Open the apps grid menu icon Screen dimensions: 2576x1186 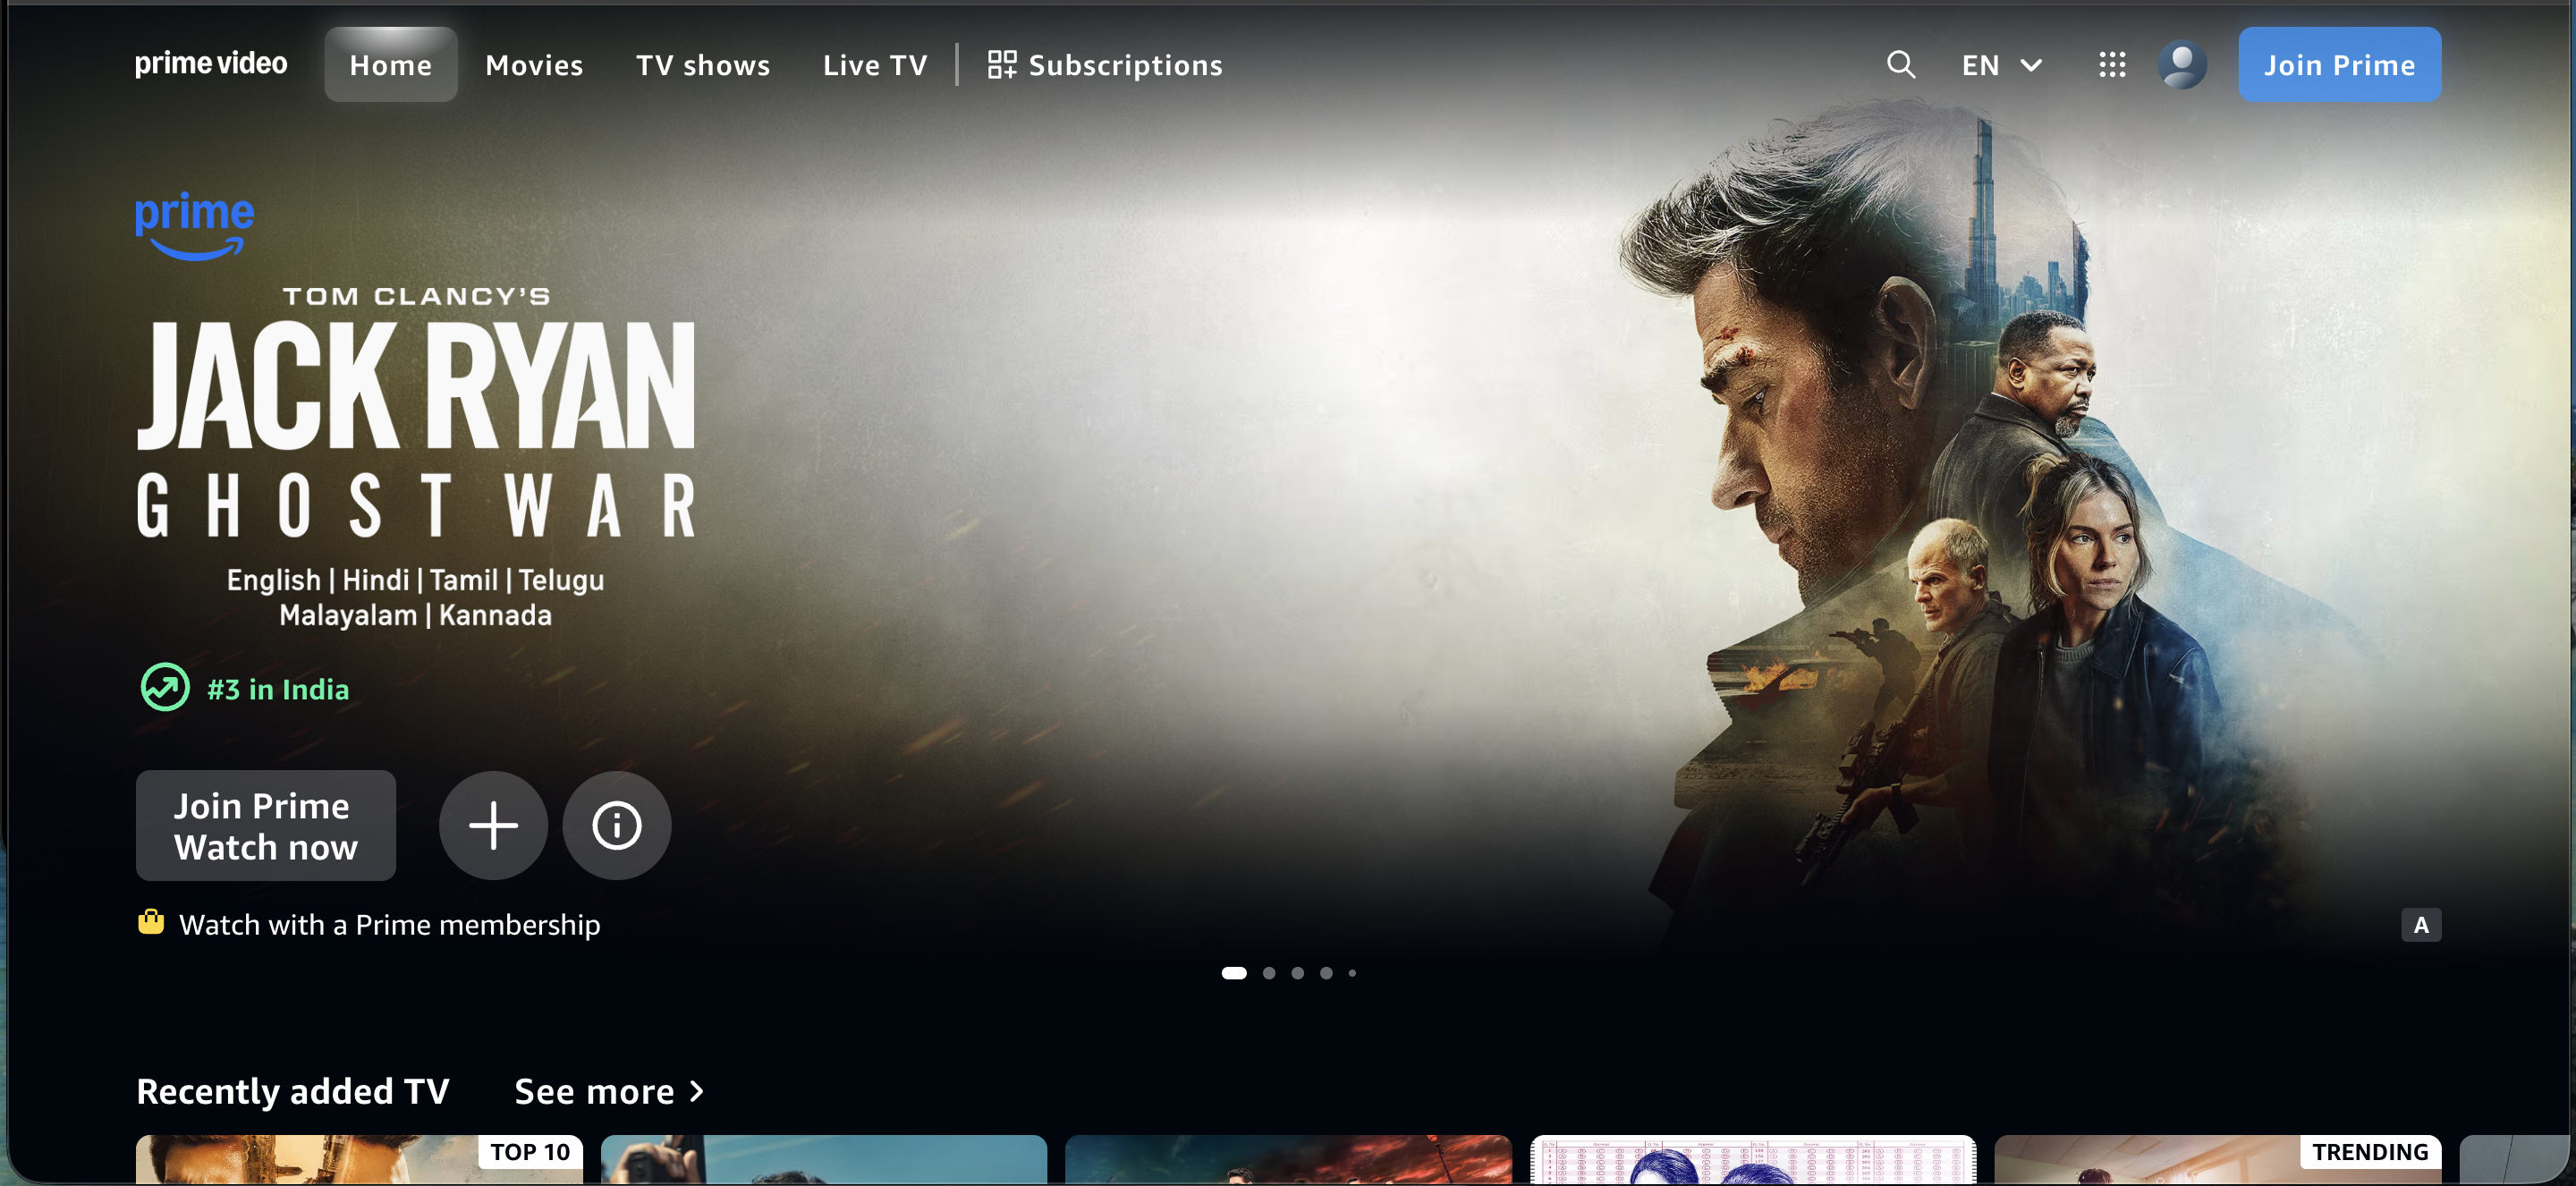pyautogui.click(x=2112, y=65)
